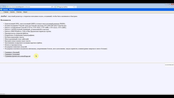
Task: Click the browser Home icon
Action: (x=168, y=7)
